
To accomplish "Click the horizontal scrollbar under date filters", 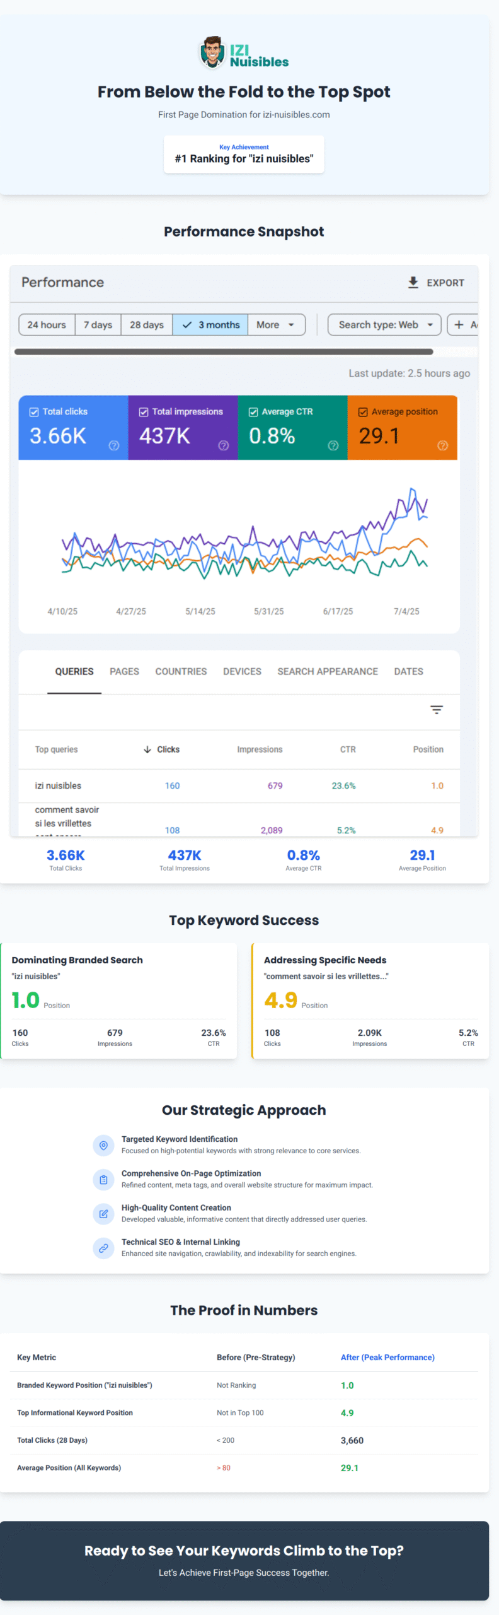I will (x=224, y=352).
